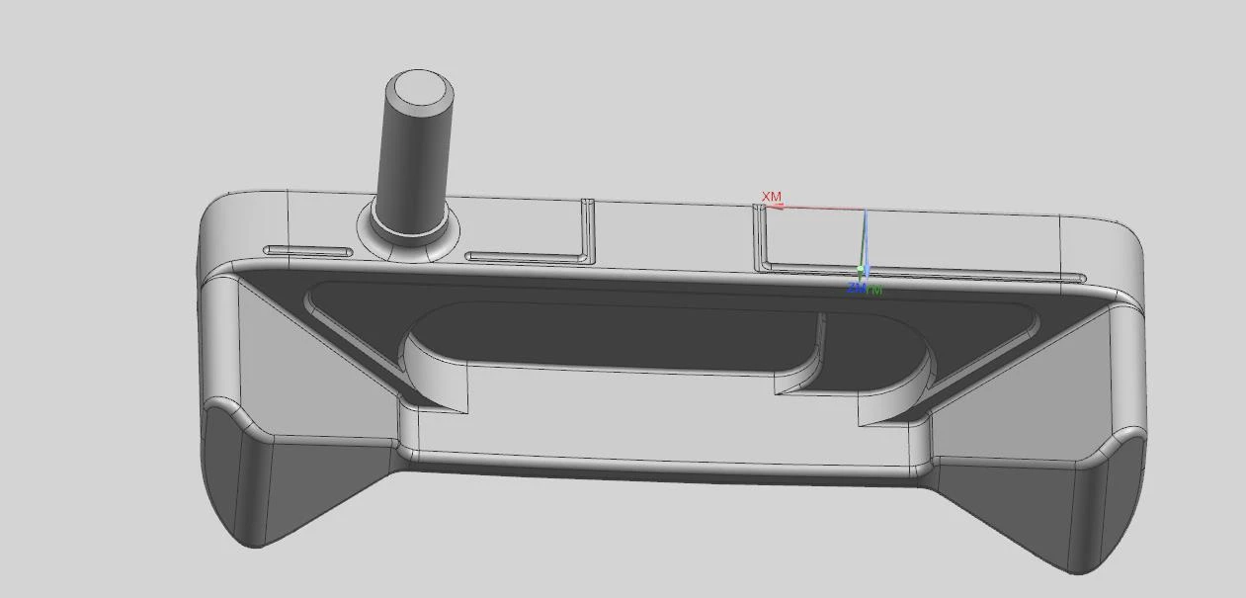The image size is (1246, 598).
Task: Select the cylindrical post on the model
Action: click(417, 156)
